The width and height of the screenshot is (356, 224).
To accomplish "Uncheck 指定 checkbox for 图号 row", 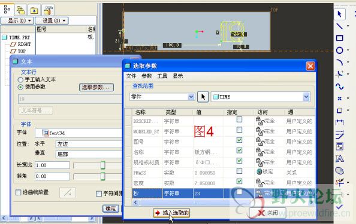I will pos(239,140).
